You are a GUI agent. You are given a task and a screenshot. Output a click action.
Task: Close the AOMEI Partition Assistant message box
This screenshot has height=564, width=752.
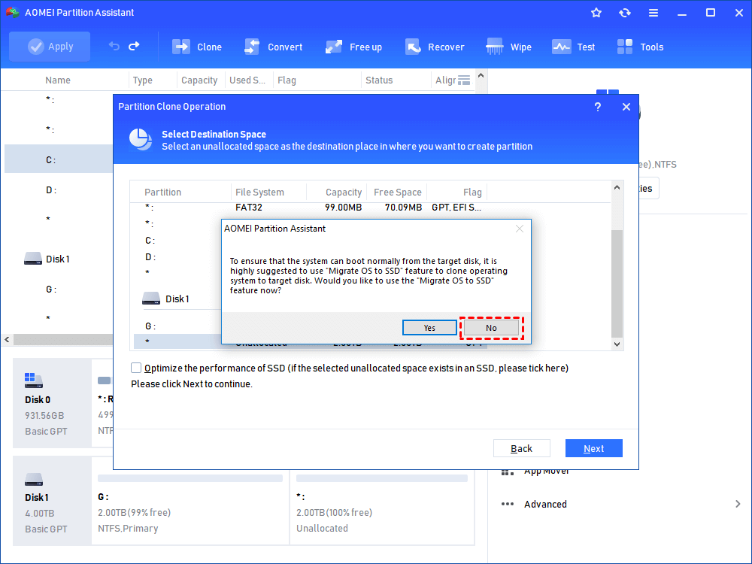[520, 229]
